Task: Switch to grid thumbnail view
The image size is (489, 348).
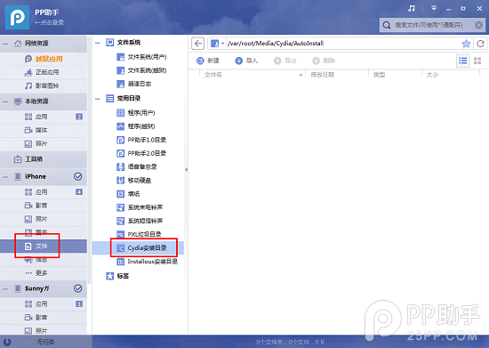Action: click(477, 61)
